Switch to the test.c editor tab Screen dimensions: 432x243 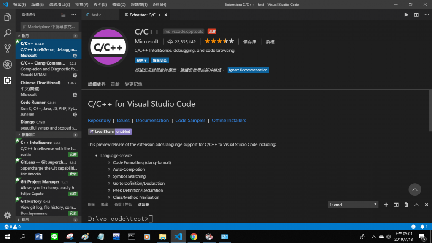coord(97,15)
